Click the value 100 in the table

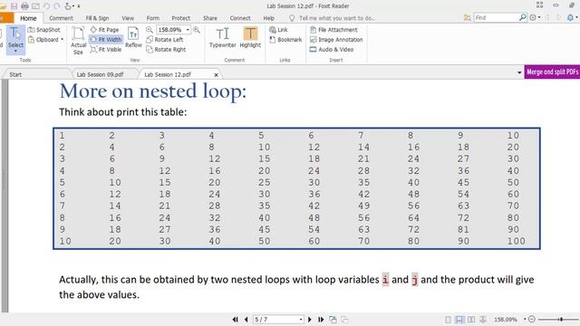[x=516, y=241]
